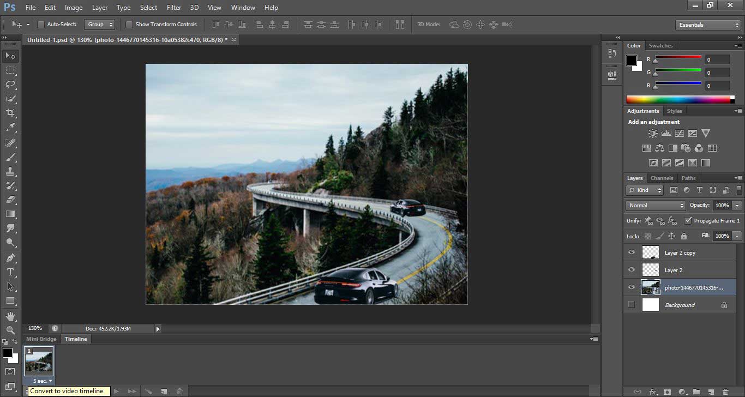Open the Paths panel tab
Image resolution: width=745 pixels, height=397 pixels.
[x=688, y=178]
